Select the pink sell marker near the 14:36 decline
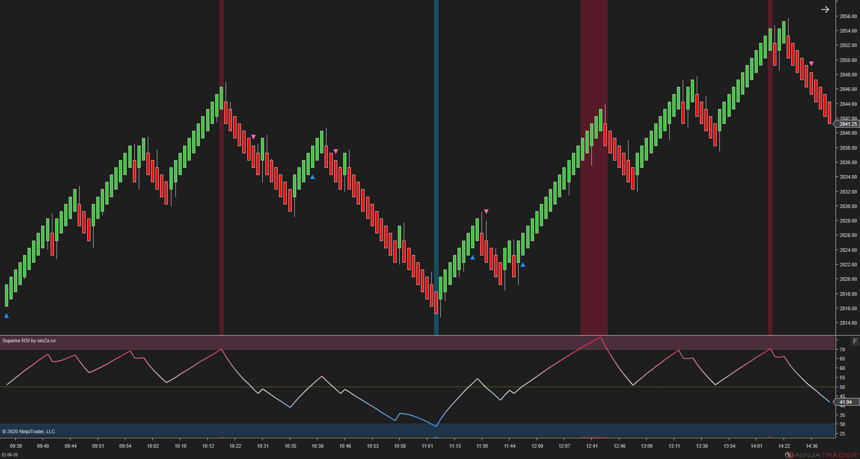 812,64
